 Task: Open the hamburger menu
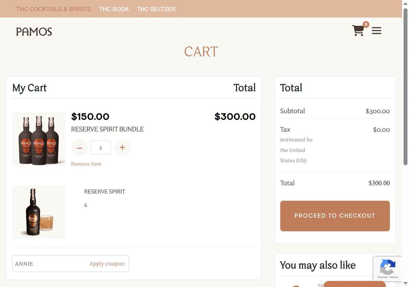pyautogui.click(x=376, y=31)
